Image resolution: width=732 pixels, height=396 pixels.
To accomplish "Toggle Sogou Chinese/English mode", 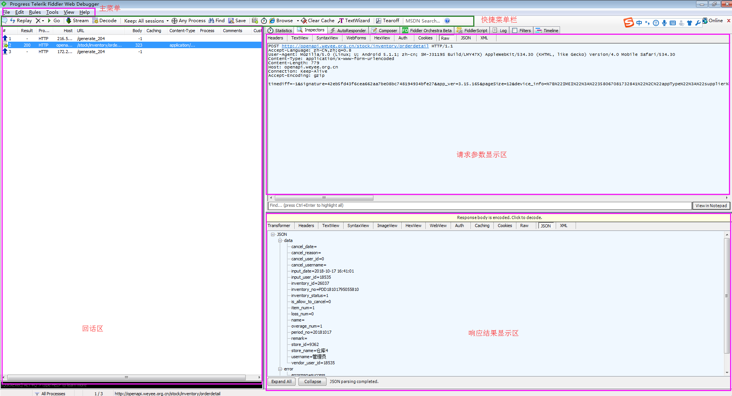I will point(639,23).
